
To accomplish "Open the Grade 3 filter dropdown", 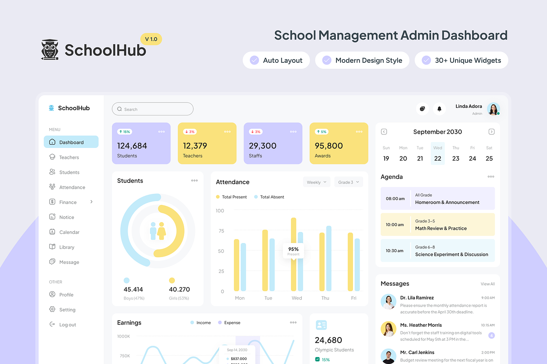I will tap(349, 182).
